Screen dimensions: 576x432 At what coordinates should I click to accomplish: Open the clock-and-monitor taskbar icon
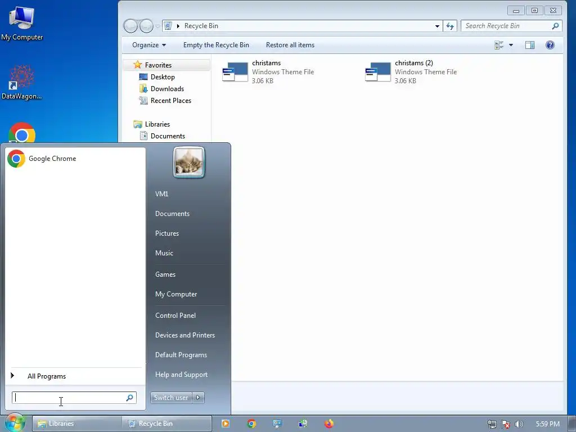(303, 424)
